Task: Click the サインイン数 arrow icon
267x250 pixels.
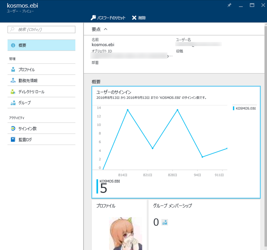Action: 13,128
